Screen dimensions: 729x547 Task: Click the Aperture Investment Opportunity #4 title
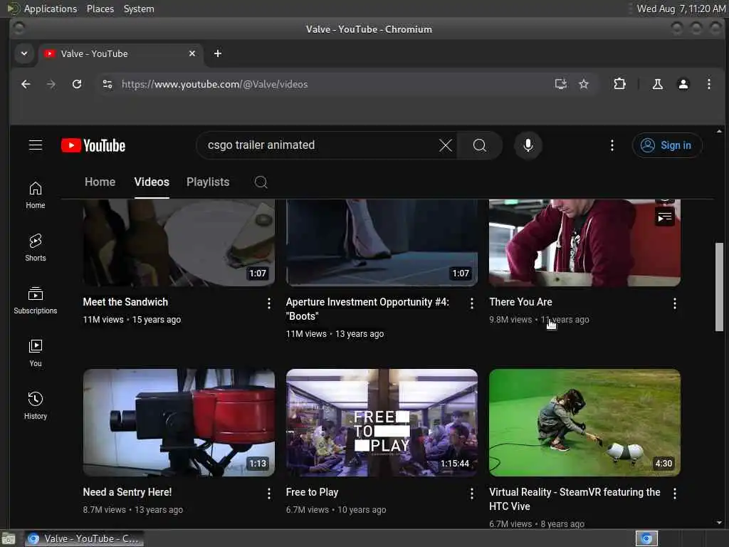[367, 309]
